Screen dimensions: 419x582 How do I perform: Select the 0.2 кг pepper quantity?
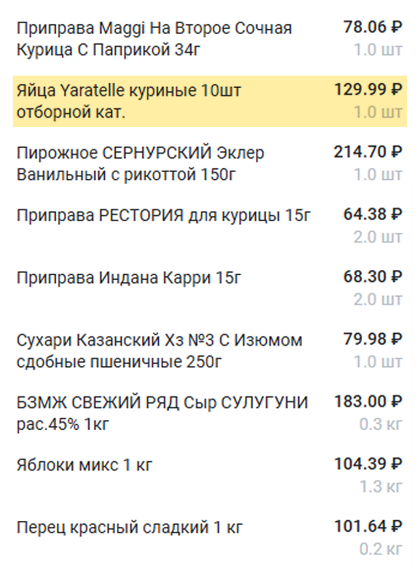pos(381,548)
